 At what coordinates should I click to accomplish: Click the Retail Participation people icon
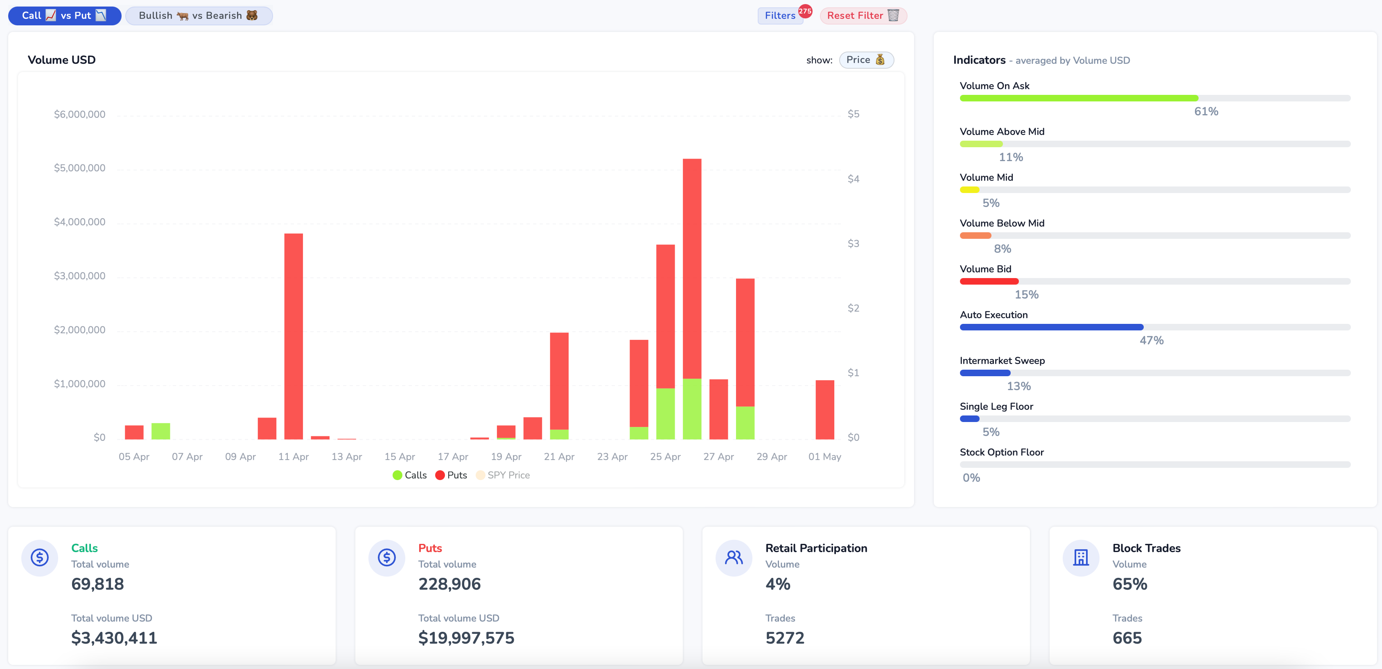coord(734,557)
